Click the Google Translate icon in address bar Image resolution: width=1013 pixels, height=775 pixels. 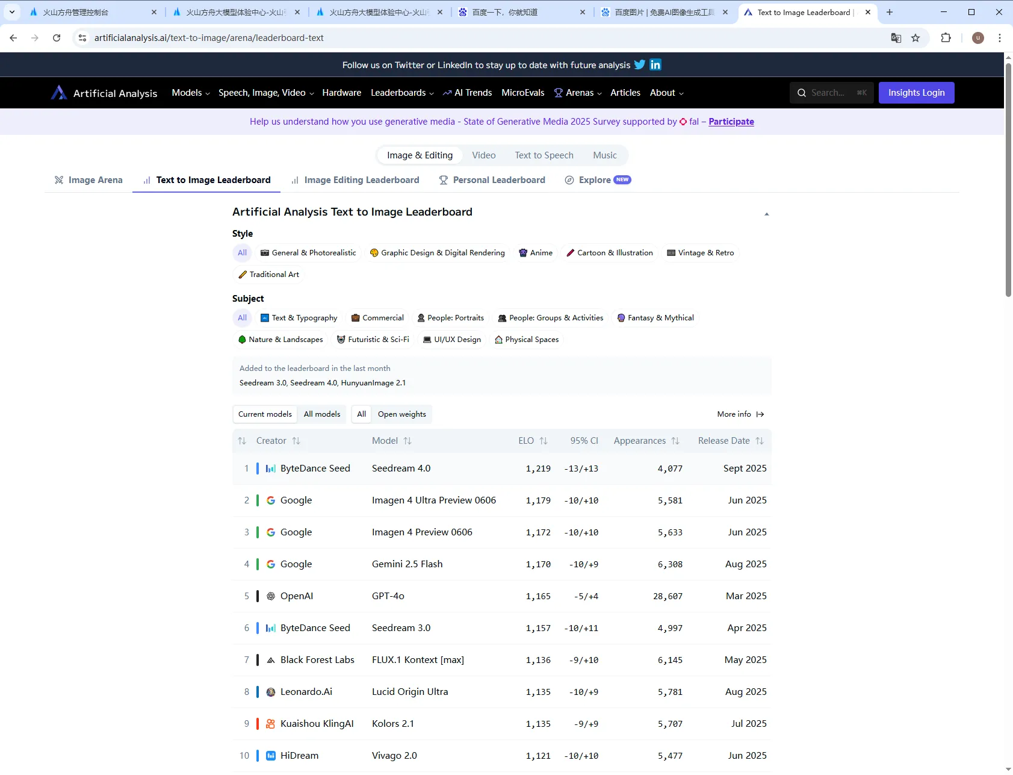tap(896, 38)
